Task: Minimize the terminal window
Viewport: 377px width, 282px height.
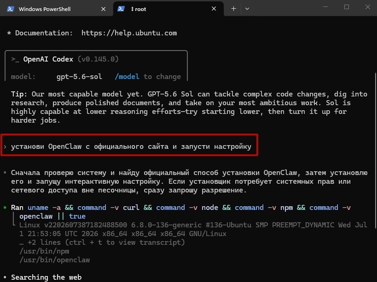Action: click(325, 7)
